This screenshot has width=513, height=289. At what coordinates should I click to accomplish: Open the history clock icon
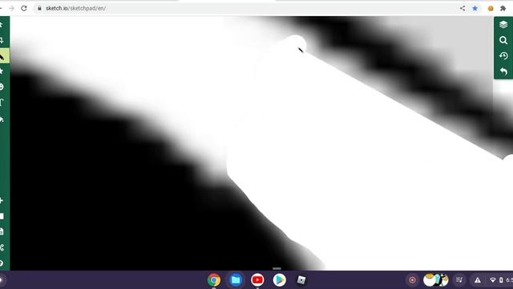click(x=503, y=56)
